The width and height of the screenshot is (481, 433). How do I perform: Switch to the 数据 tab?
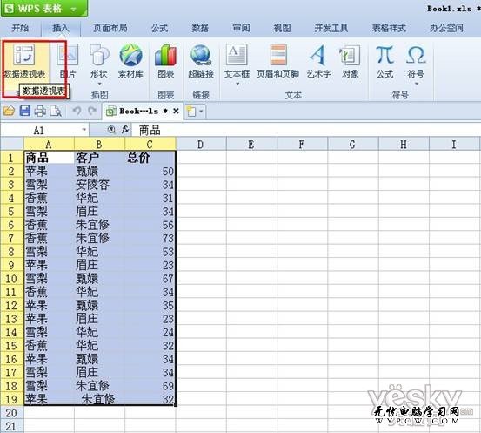[x=200, y=28]
